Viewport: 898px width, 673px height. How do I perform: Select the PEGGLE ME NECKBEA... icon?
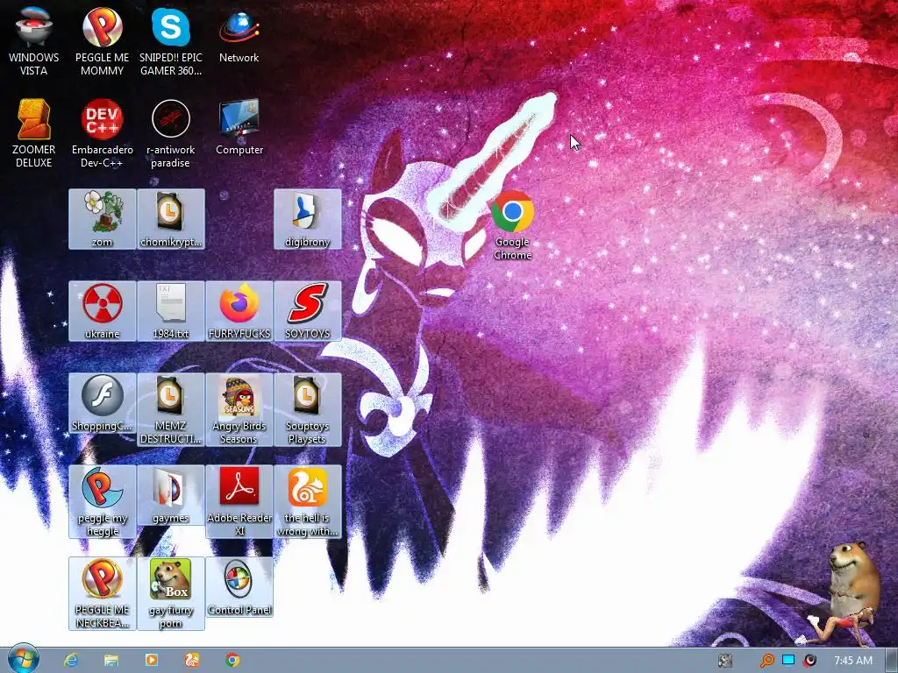click(102, 593)
